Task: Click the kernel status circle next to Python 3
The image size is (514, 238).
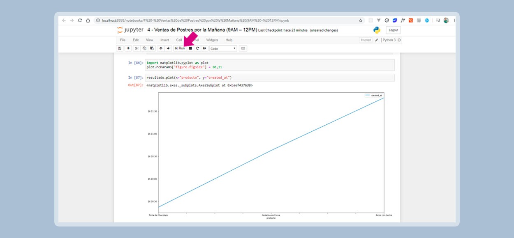Action: [x=399, y=40]
